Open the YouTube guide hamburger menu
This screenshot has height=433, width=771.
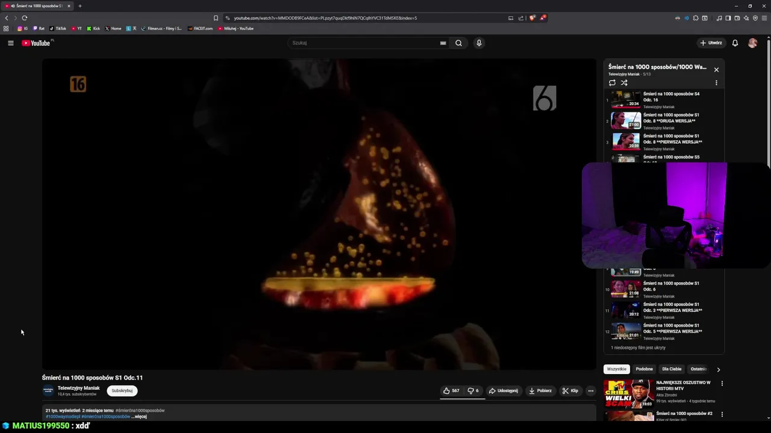[x=10, y=43]
